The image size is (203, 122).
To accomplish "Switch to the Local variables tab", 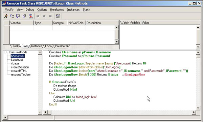I will [48, 46].
